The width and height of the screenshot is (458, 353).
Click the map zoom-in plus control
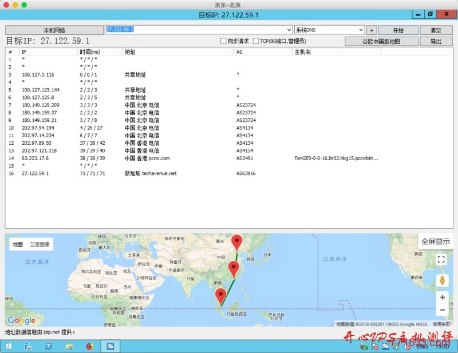click(442, 298)
